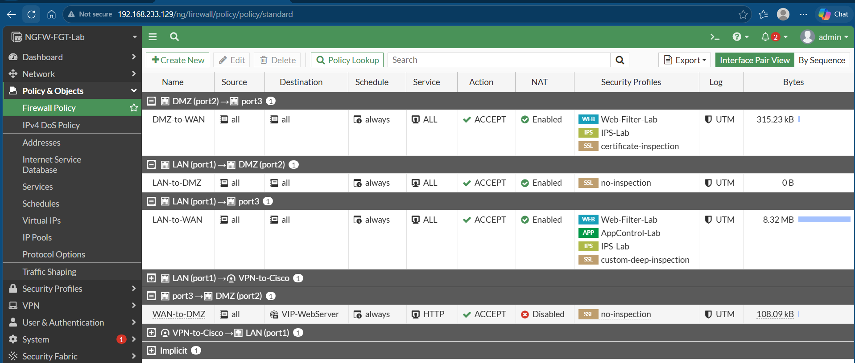Toggle the sidebar hamburger menu

(x=153, y=37)
